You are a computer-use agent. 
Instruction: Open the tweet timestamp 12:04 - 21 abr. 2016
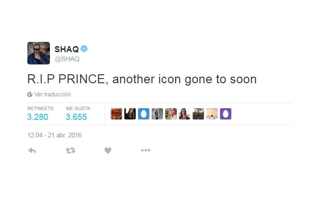pyautogui.click(x=55, y=135)
